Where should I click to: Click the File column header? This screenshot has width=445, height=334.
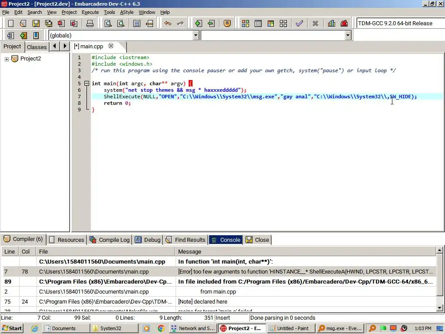coord(106,252)
